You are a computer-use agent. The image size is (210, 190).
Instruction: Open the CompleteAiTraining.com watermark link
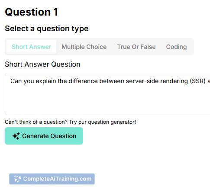[52, 179]
